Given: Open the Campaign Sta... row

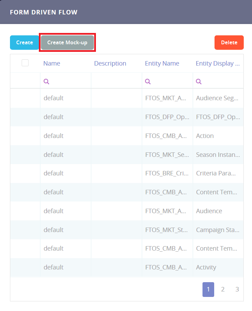Looking at the screenshot, I should tap(218, 230).
